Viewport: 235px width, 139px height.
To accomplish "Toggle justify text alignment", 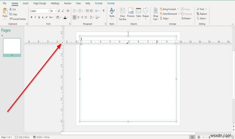I will tap(86, 17).
